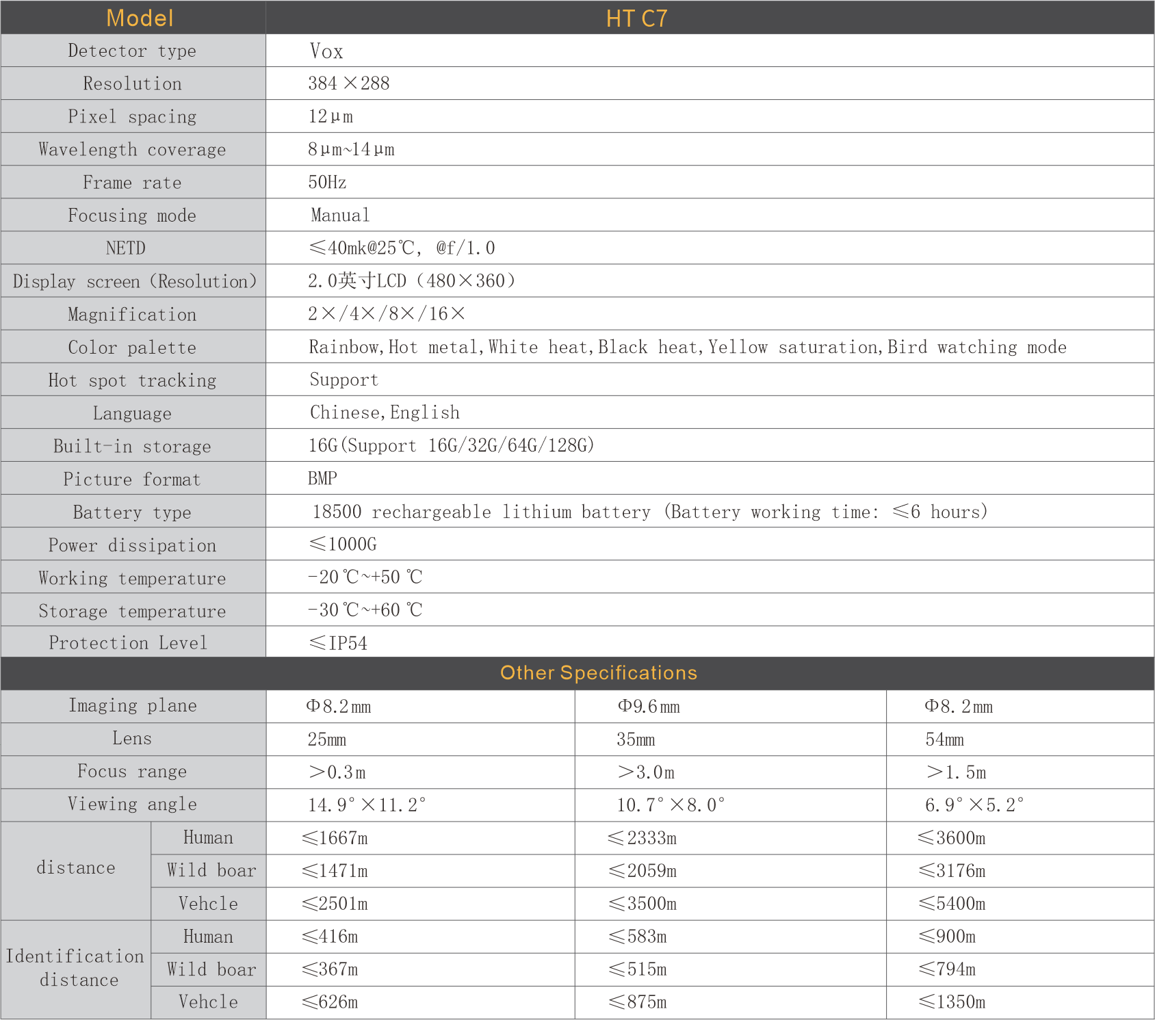Select the magnification value 2×/4×/8×/16×

(x=386, y=314)
